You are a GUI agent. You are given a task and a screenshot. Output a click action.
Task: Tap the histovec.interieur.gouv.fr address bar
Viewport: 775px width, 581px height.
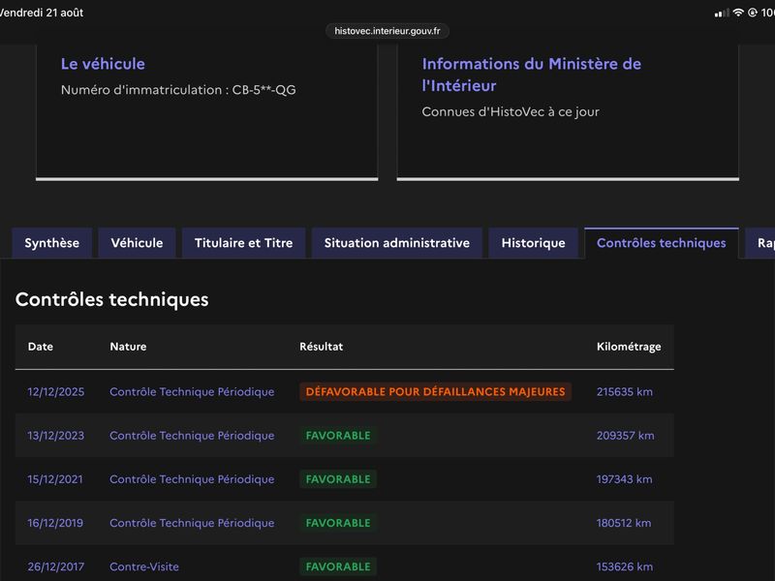click(387, 31)
